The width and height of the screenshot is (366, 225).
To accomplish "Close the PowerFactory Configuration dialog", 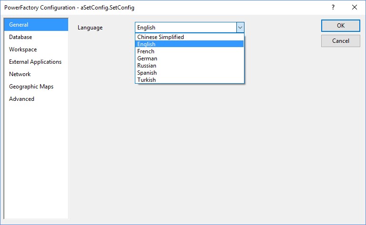I will click(x=354, y=7).
